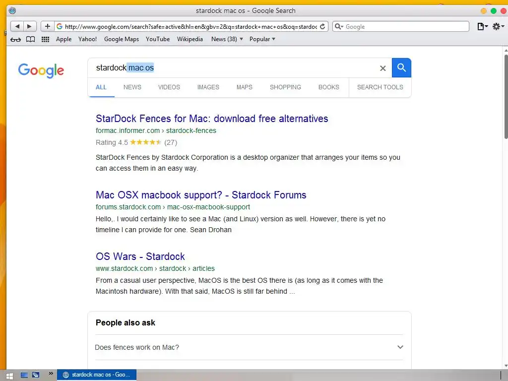
Task: Expand taskbar quick launch chevron
Action: point(51,374)
